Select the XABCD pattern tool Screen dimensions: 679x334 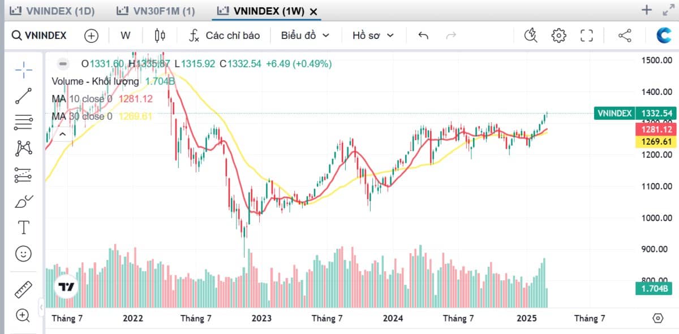pos(23,149)
